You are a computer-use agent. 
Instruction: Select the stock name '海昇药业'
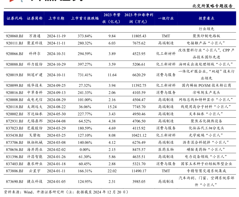[35, 150]
